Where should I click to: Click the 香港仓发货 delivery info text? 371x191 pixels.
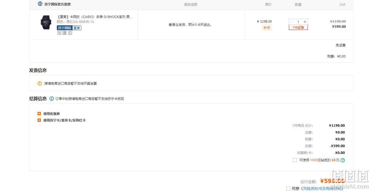(190, 25)
